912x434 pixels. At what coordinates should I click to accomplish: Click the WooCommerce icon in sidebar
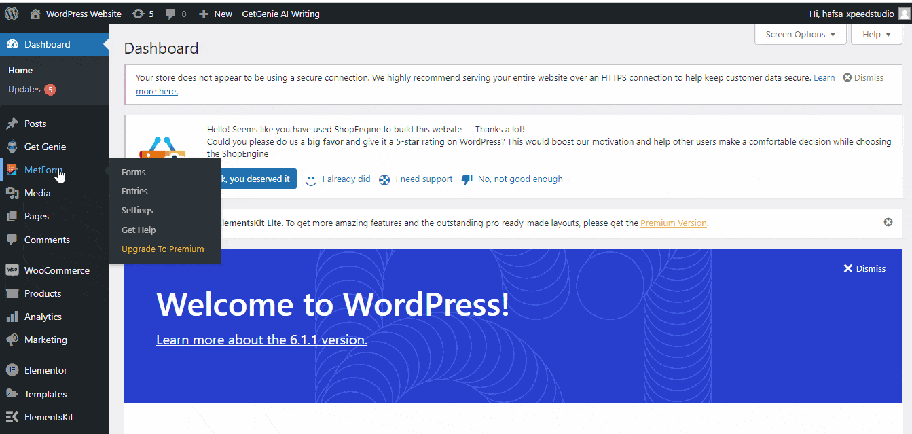point(12,270)
